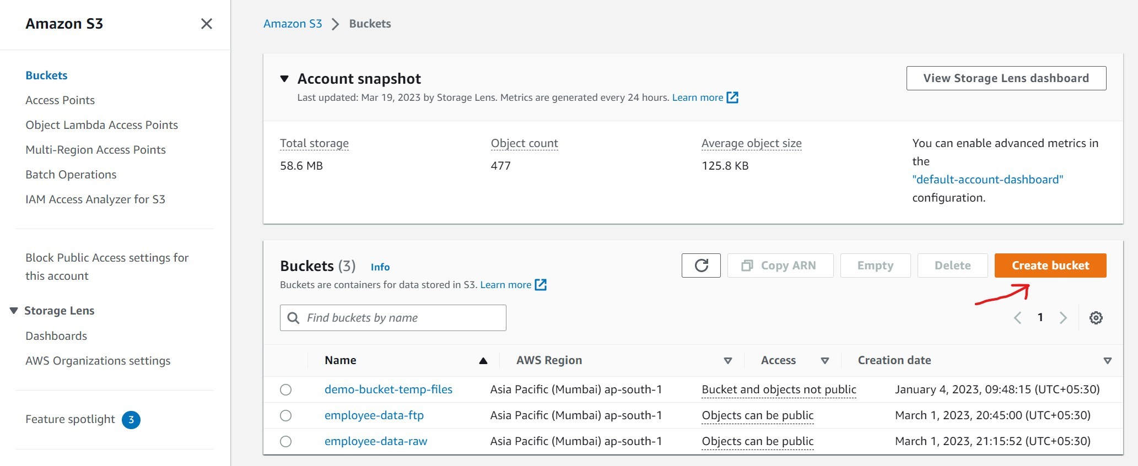Click the Feature spotlight badge 3
The height and width of the screenshot is (466, 1138).
click(131, 420)
